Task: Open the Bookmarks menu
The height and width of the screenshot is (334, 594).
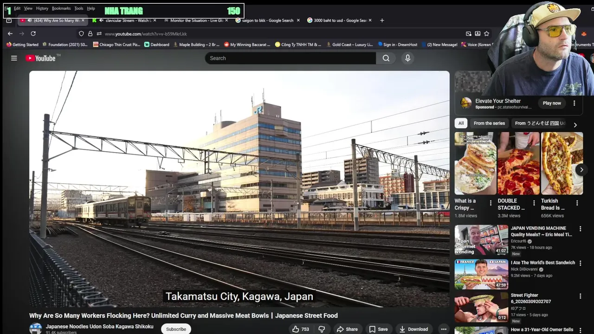Action: click(x=61, y=8)
